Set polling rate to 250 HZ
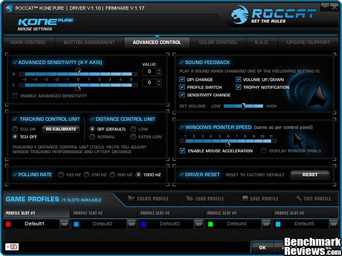 coord(87,175)
